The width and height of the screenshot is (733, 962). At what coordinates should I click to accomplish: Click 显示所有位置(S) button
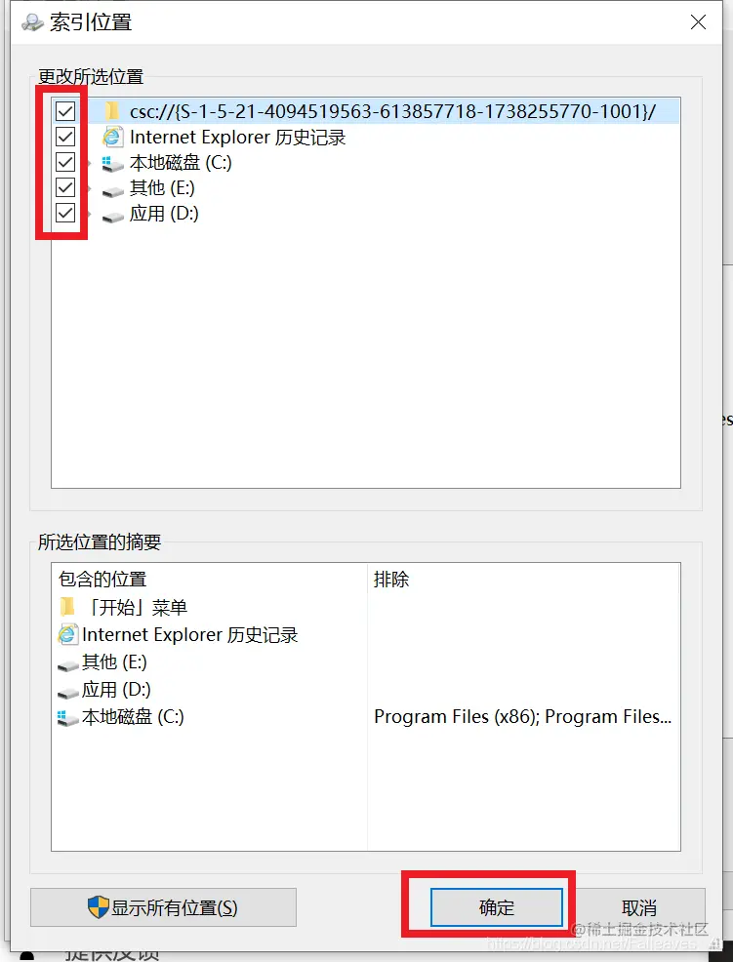(163, 907)
